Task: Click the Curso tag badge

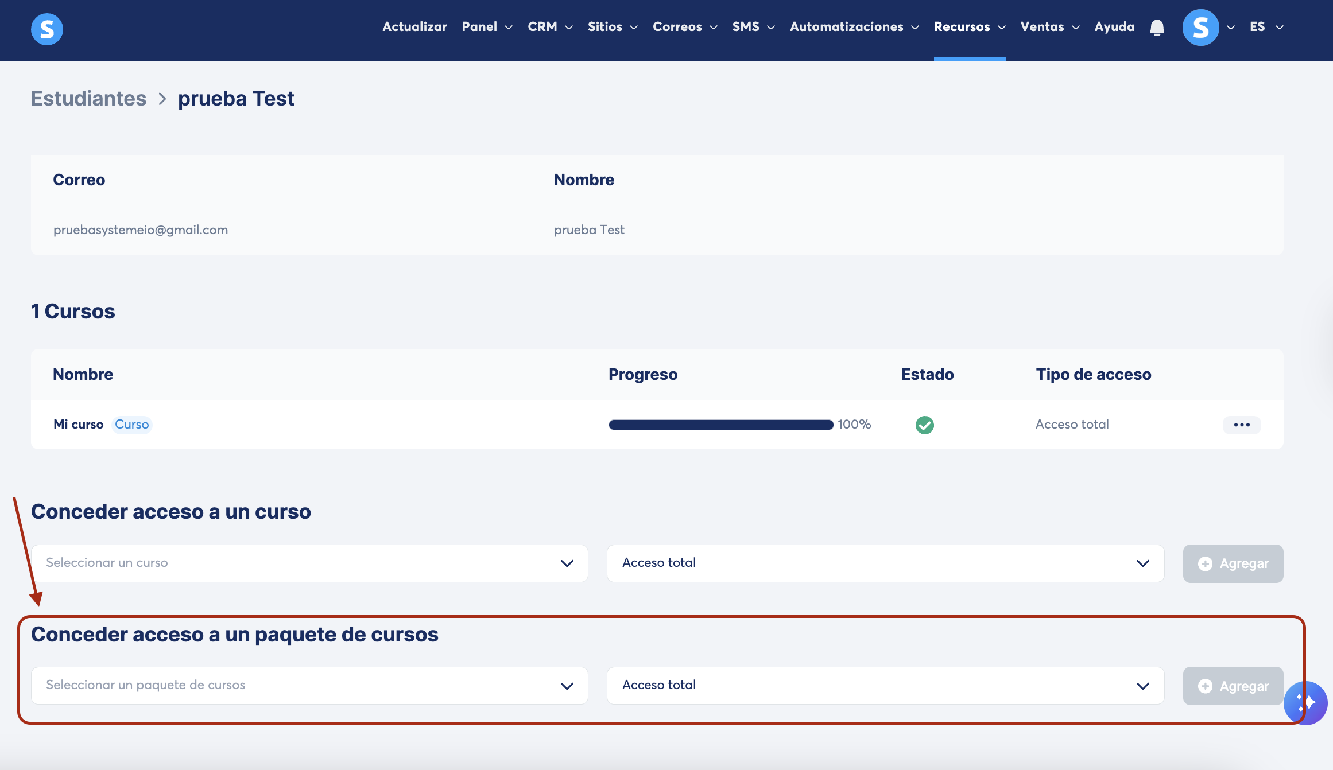Action: pyautogui.click(x=131, y=425)
